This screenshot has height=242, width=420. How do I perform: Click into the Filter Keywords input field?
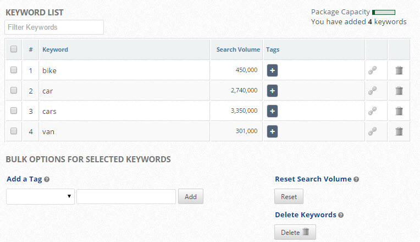click(x=54, y=27)
